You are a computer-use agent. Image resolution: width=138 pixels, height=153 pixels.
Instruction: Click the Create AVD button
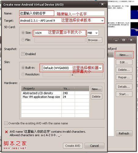click(73, 146)
